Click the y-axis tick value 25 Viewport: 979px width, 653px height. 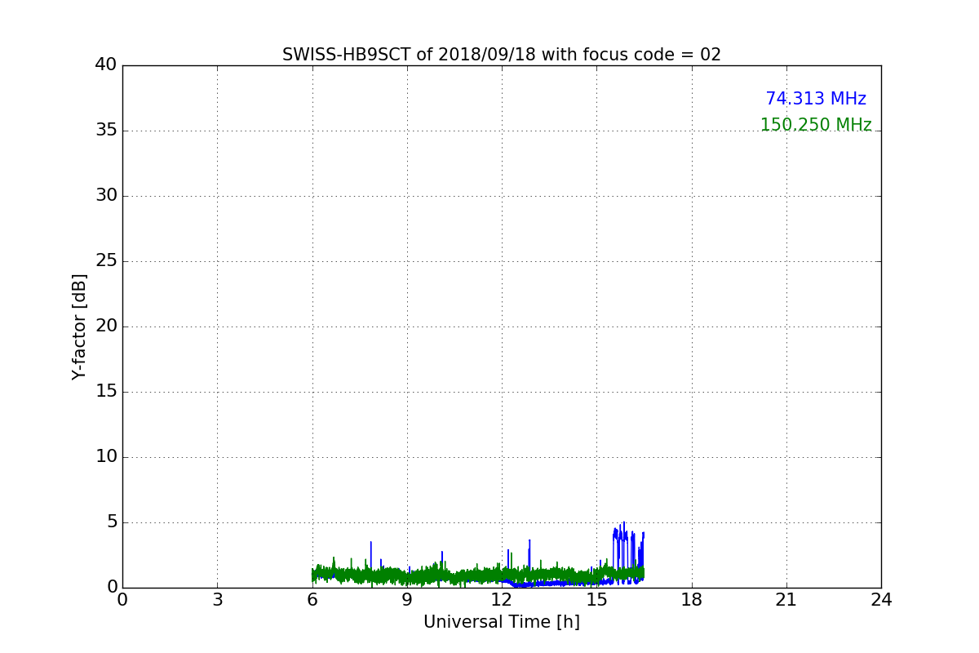click(106, 261)
